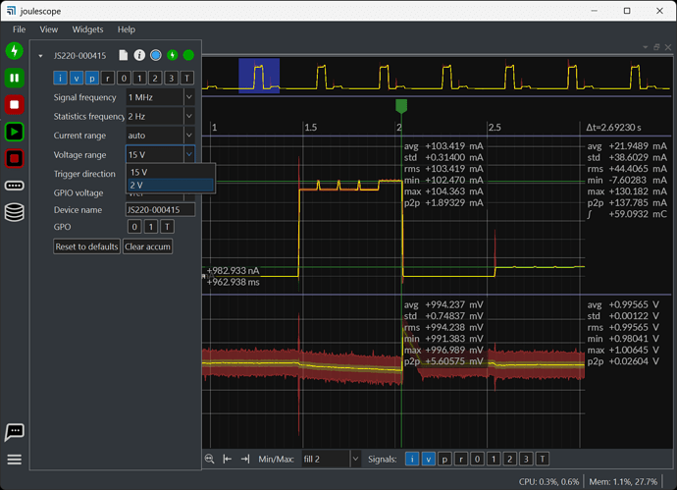Open the Widgets menu
Viewport: 677px width, 490px height.
[87, 29]
